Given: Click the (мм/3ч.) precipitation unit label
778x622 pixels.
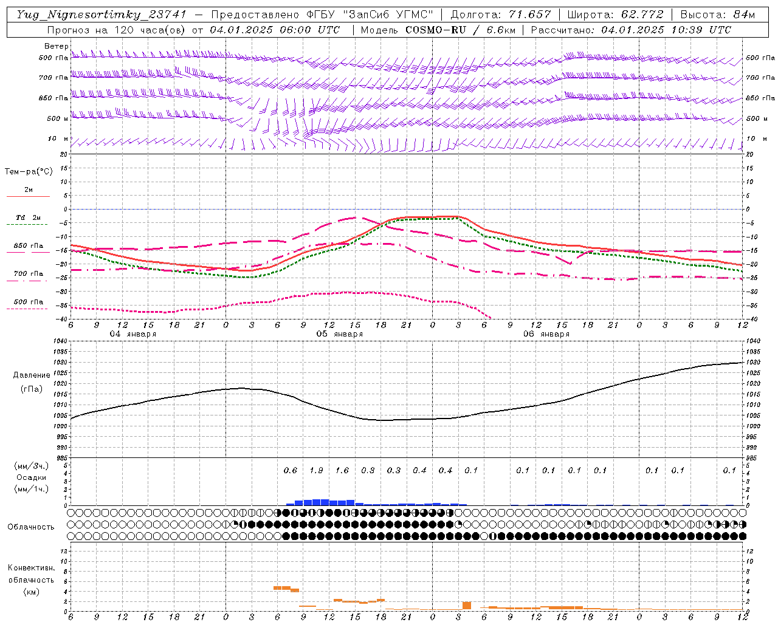Looking at the screenshot, I should tap(32, 466).
